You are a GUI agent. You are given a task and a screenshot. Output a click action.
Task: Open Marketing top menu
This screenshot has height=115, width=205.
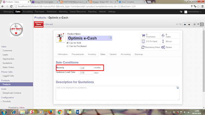click(x=63, y=11)
